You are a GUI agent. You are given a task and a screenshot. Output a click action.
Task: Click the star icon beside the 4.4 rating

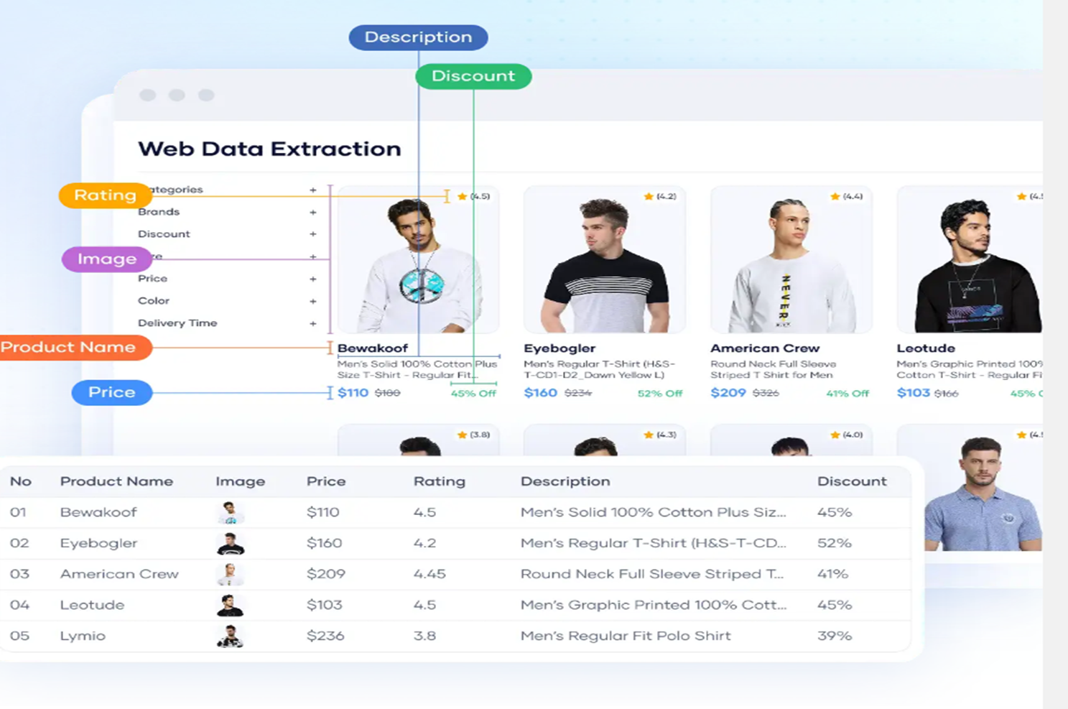tap(835, 196)
